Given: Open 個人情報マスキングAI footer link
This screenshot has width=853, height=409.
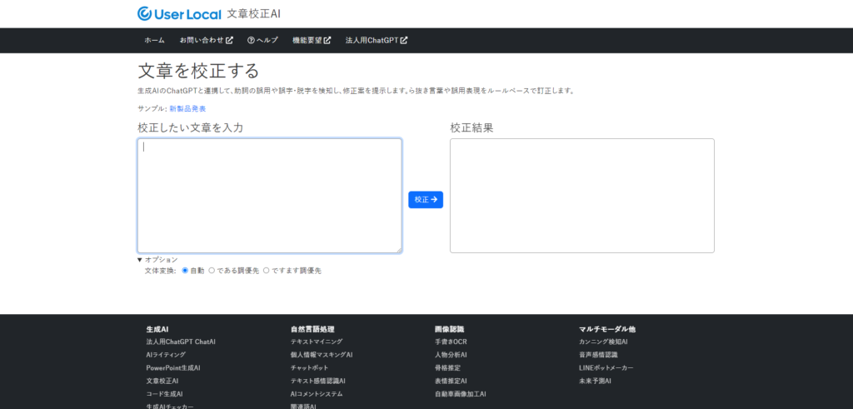Looking at the screenshot, I should pyautogui.click(x=322, y=355).
